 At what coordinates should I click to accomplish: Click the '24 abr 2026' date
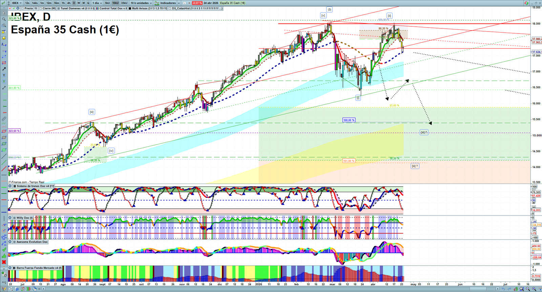211,3
